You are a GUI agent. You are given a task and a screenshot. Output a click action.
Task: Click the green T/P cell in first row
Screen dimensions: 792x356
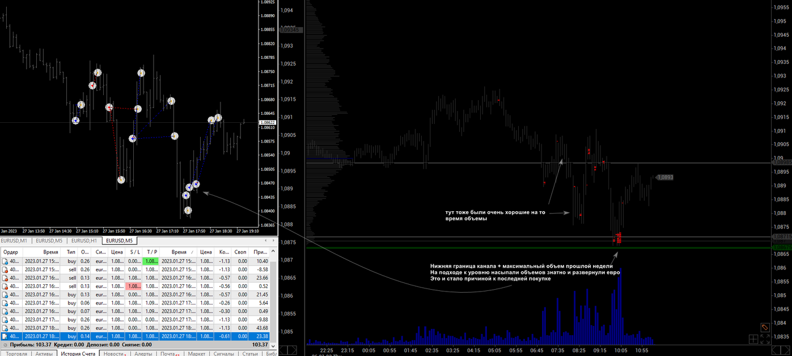tap(150, 261)
